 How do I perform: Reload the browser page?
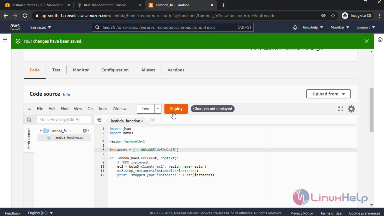coord(25,16)
